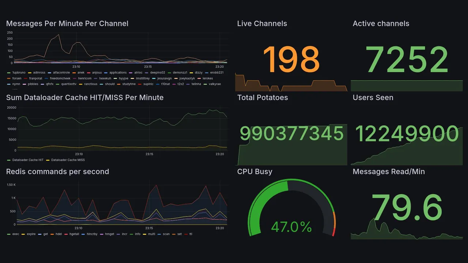
Task: Click the anek color swatch in legend
Action: tap(74, 73)
